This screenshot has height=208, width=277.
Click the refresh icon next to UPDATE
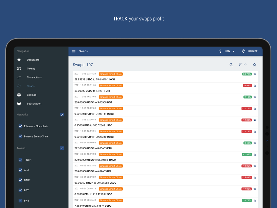243,51
